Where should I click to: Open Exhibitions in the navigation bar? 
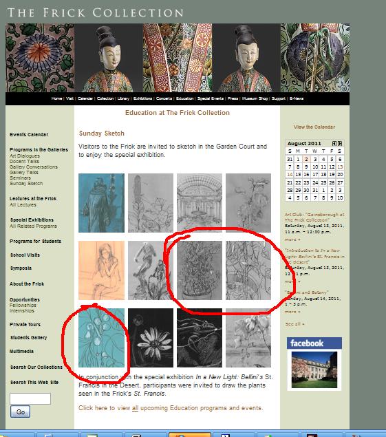pos(142,98)
